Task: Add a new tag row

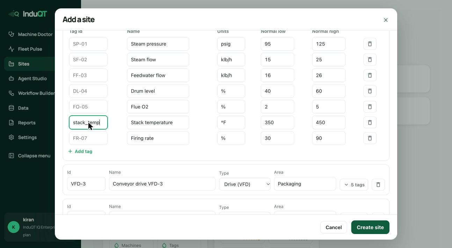Action: tap(80, 151)
